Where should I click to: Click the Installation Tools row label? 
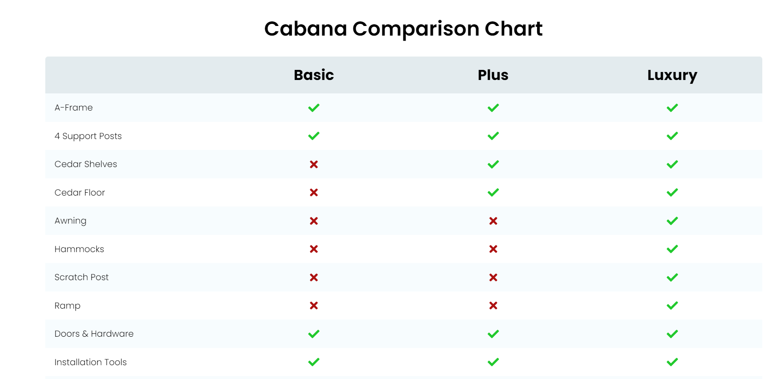click(91, 362)
